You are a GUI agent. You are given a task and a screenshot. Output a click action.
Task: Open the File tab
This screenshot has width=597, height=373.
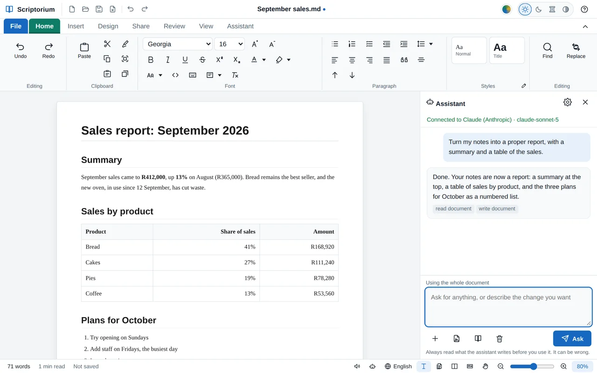click(x=16, y=26)
